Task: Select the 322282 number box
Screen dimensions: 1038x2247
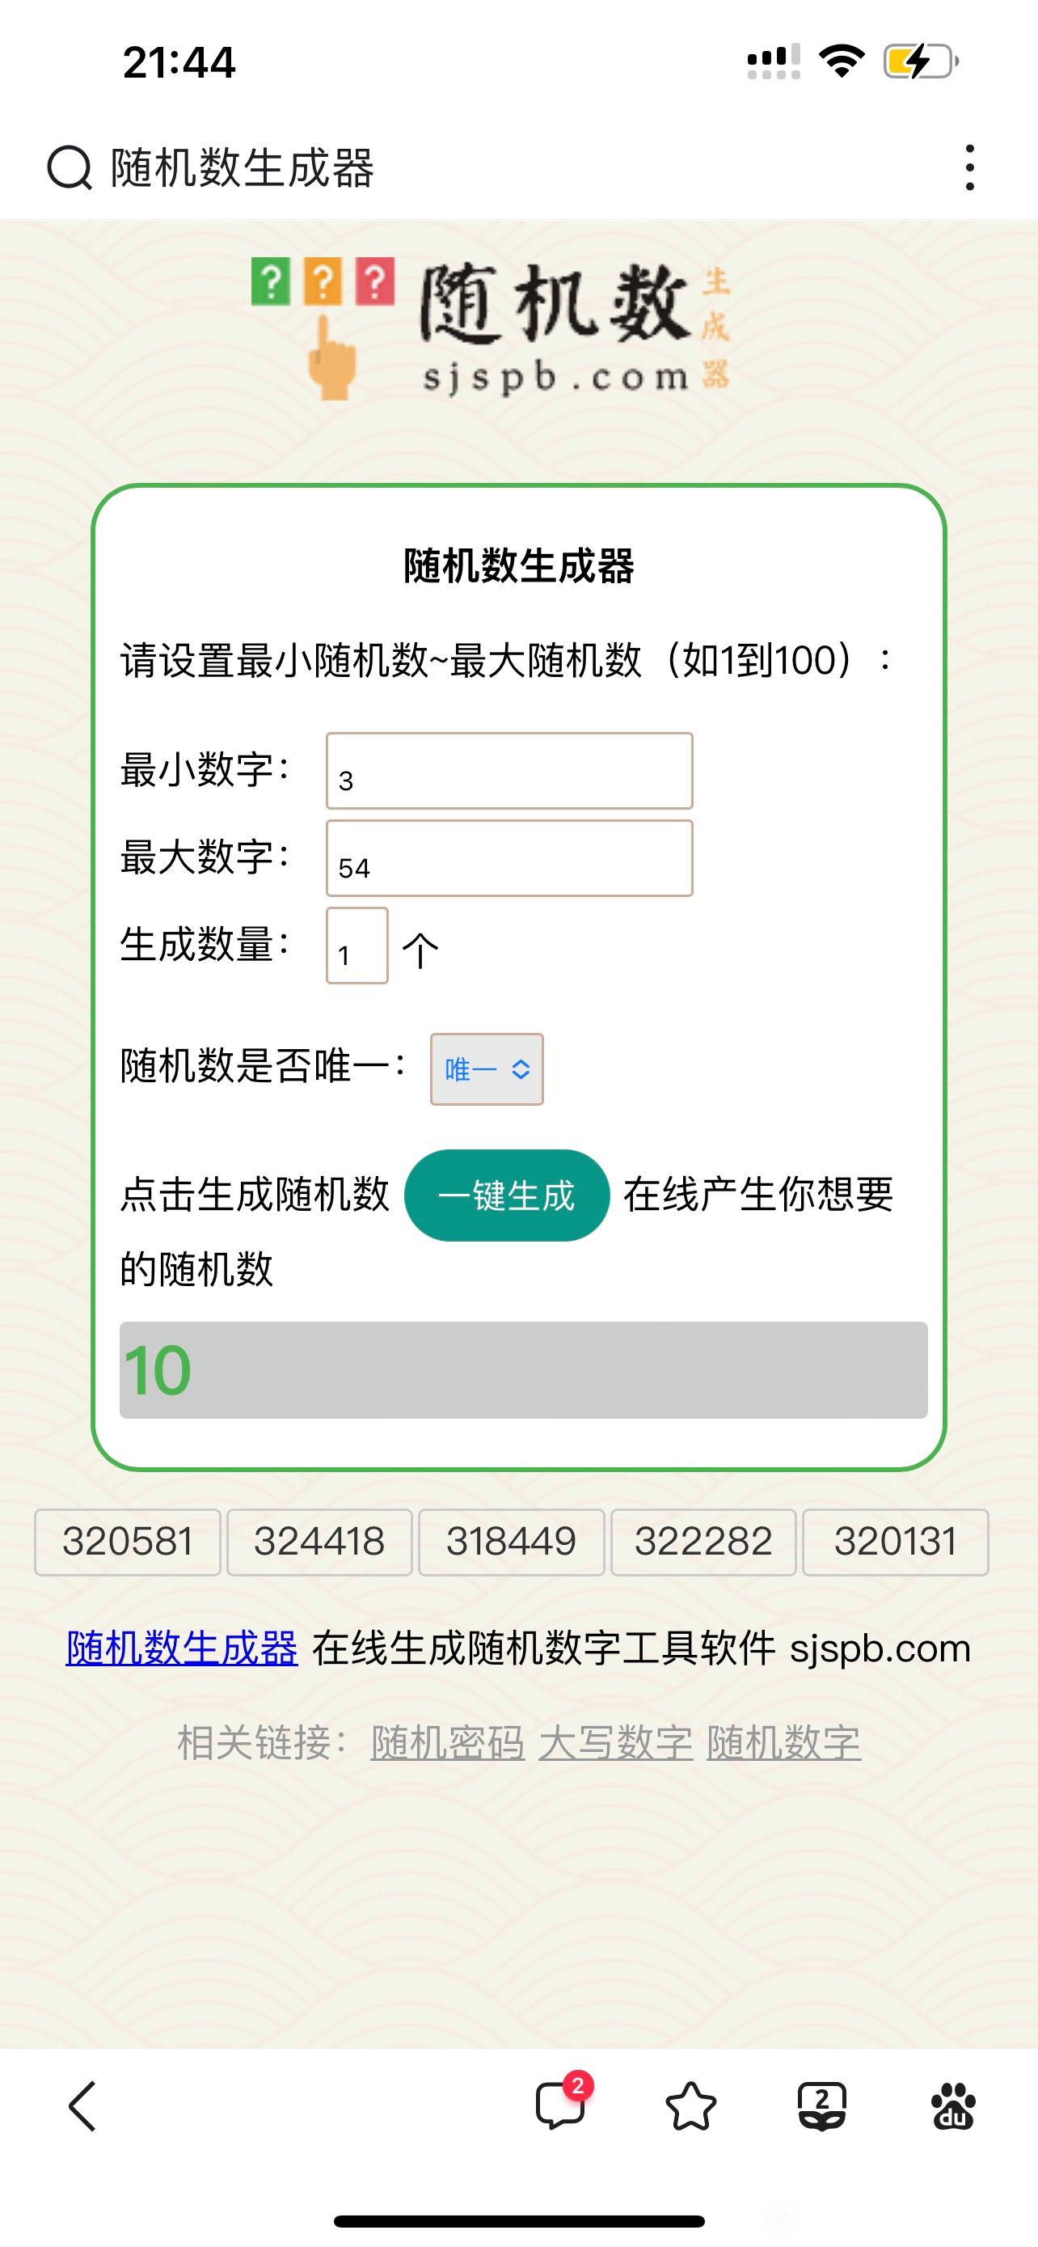Action: [703, 1542]
